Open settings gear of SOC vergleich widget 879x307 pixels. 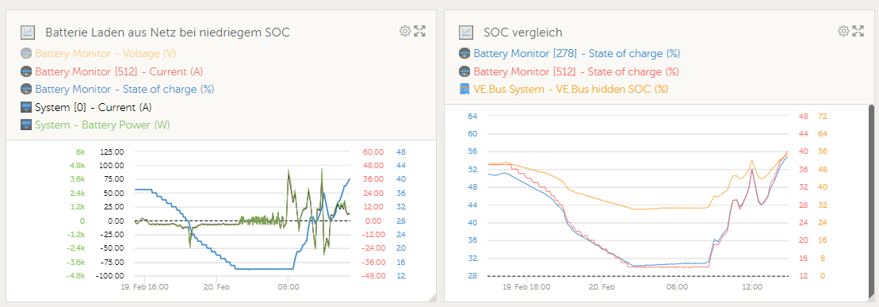(843, 31)
